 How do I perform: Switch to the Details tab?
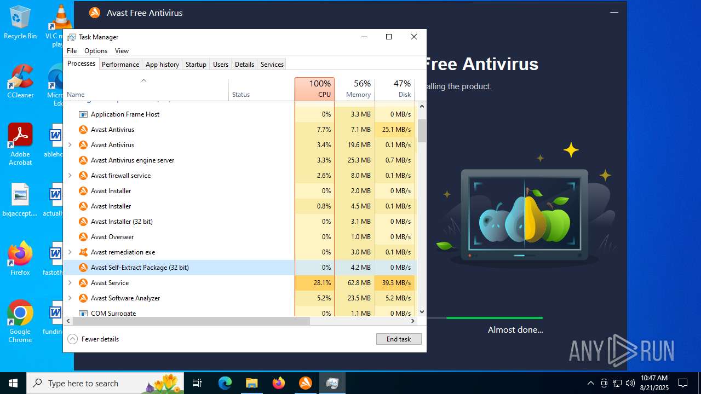coord(244,64)
